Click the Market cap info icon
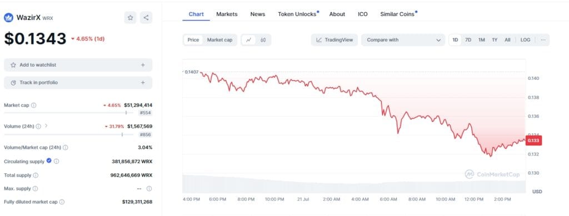 tap(34, 105)
